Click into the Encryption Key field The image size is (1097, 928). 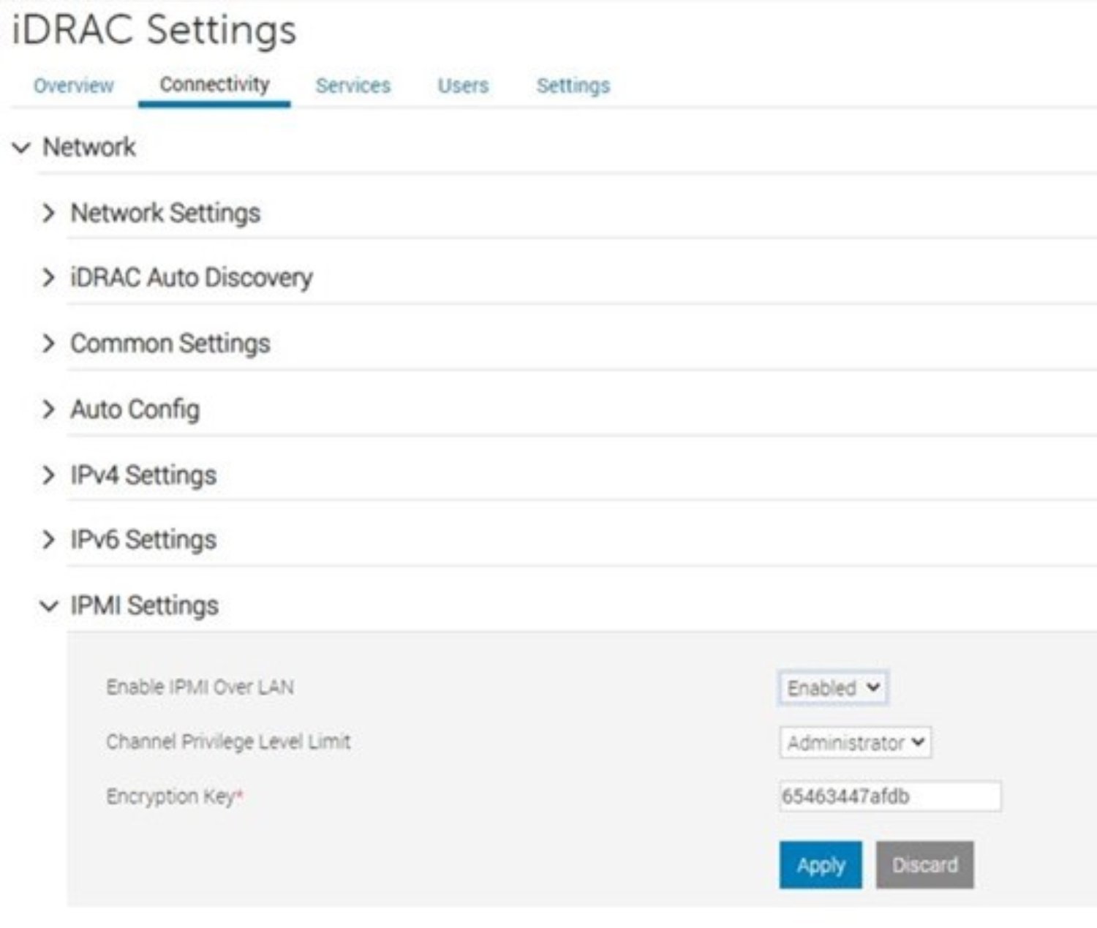click(x=890, y=796)
